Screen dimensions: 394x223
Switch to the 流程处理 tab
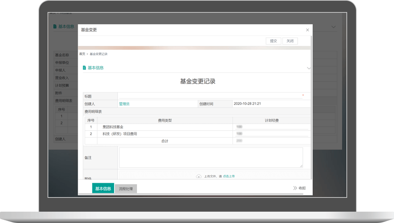click(126, 189)
